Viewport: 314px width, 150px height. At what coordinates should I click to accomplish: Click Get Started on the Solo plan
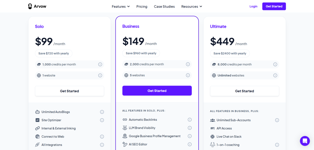pyautogui.click(x=70, y=91)
